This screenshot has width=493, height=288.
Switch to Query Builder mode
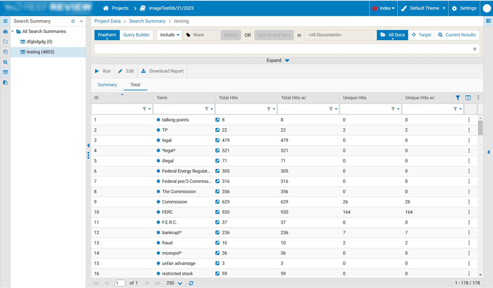click(x=136, y=35)
